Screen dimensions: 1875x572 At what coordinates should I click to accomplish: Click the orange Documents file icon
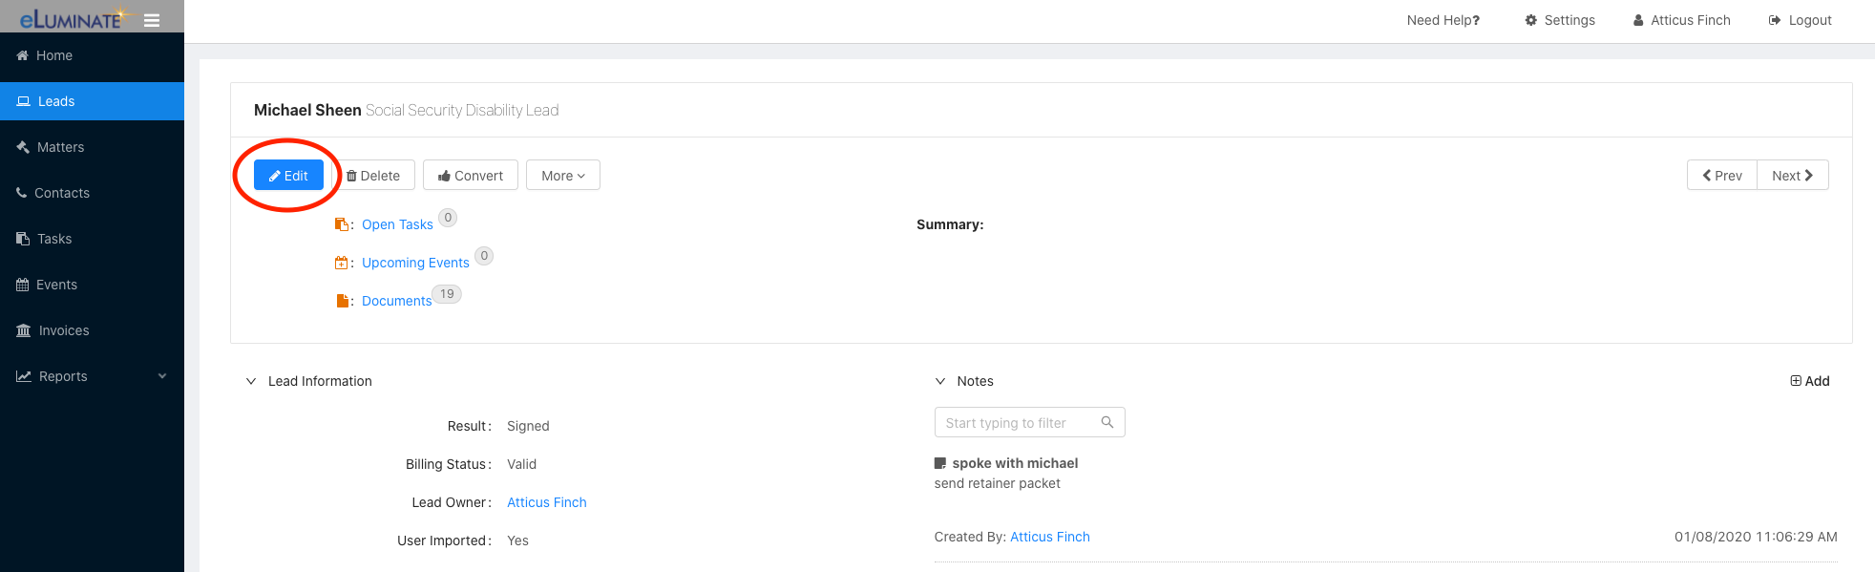click(x=342, y=301)
